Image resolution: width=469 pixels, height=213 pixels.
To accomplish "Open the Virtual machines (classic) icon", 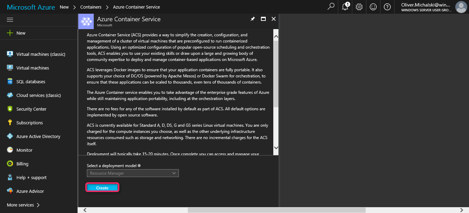I will [x=10, y=54].
